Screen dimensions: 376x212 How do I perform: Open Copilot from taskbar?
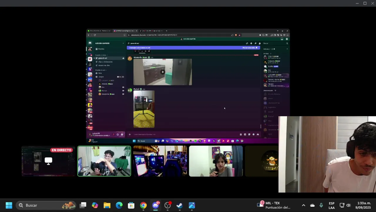[x=95, y=205]
